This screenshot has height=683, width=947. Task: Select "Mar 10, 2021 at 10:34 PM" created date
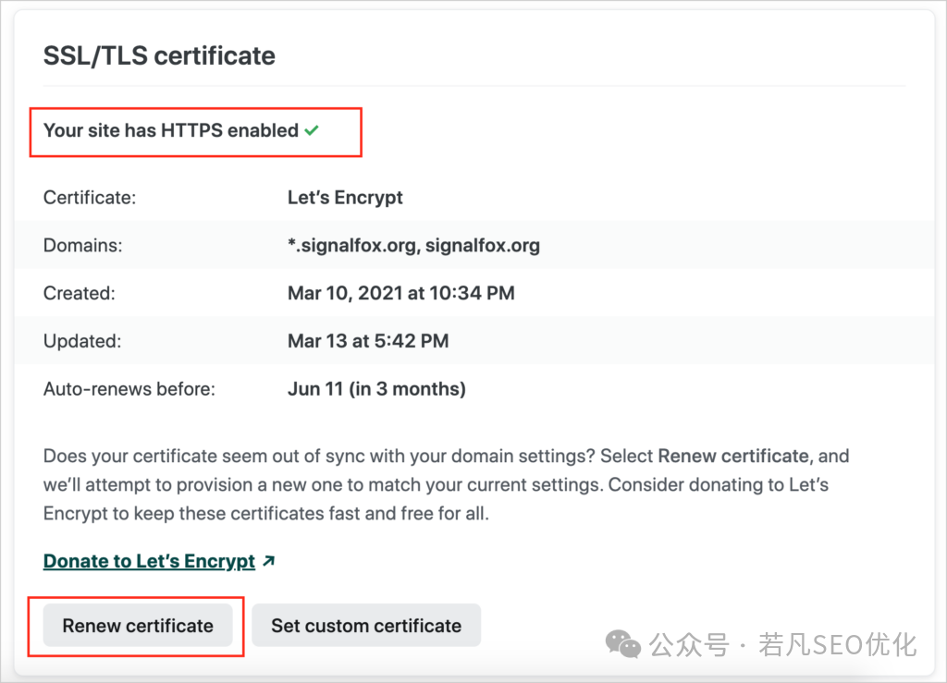(x=401, y=293)
